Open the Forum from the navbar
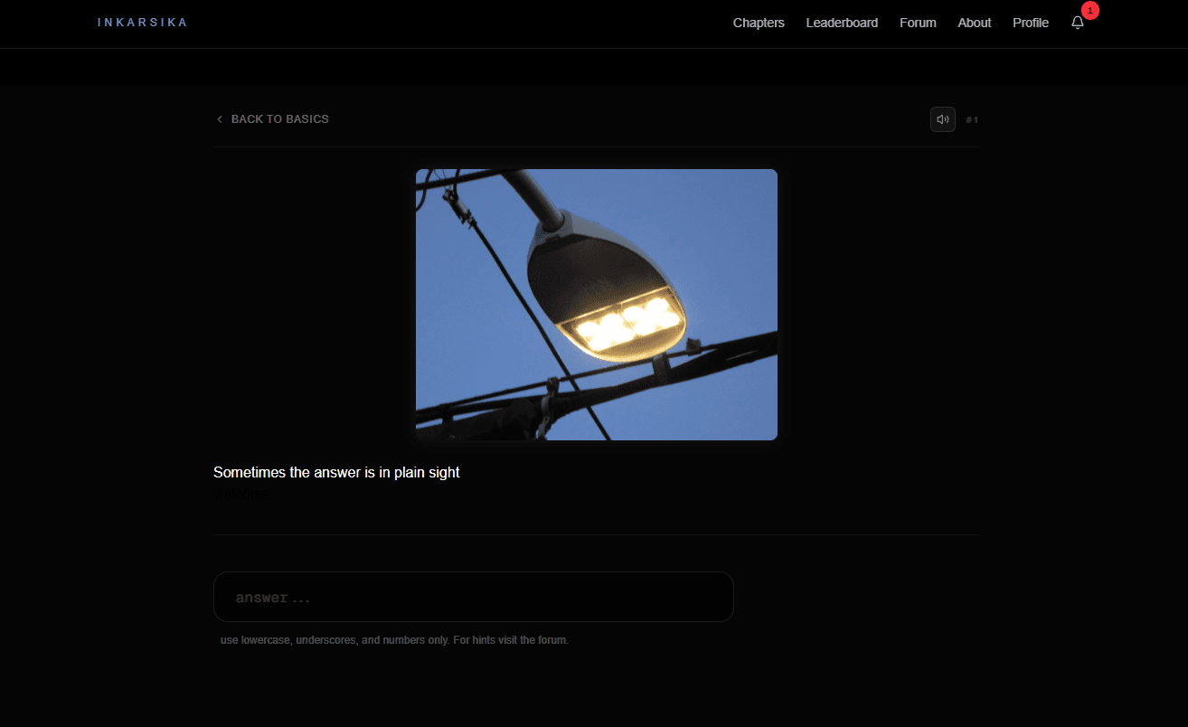The image size is (1188, 727). (917, 23)
